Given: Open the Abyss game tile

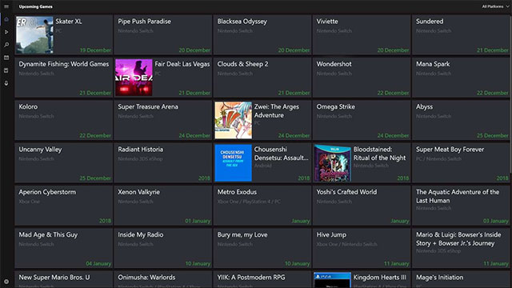Looking at the screenshot, I should click(461, 120).
